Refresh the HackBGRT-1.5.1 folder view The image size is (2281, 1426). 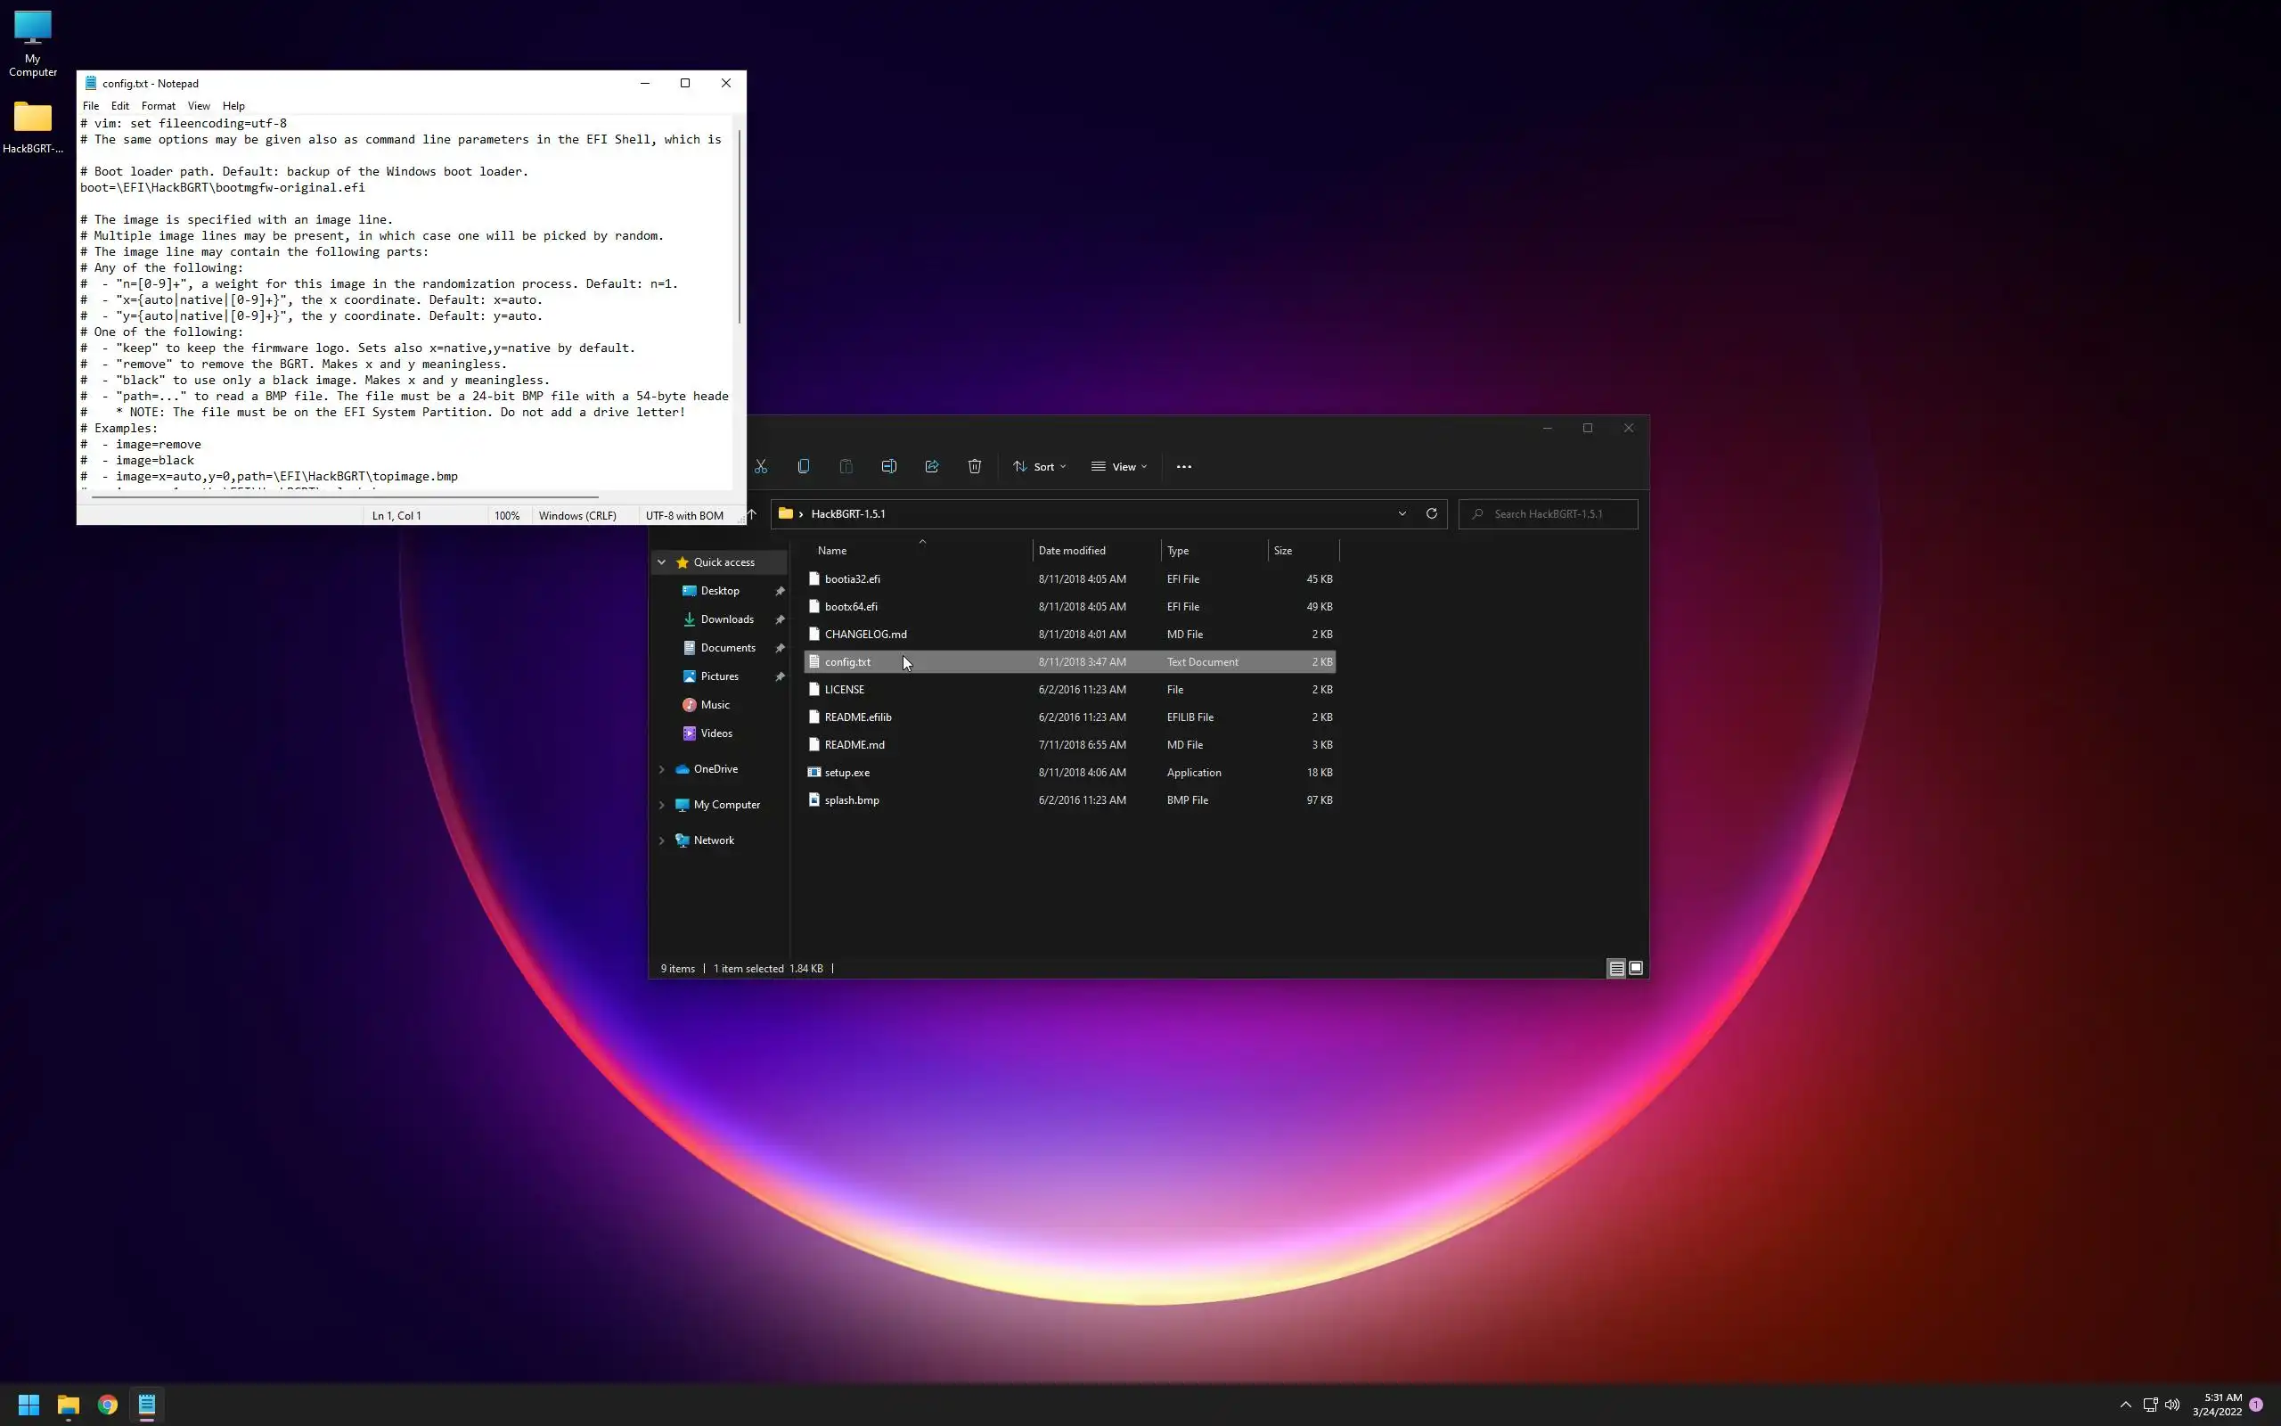(x=1431, y=514)
